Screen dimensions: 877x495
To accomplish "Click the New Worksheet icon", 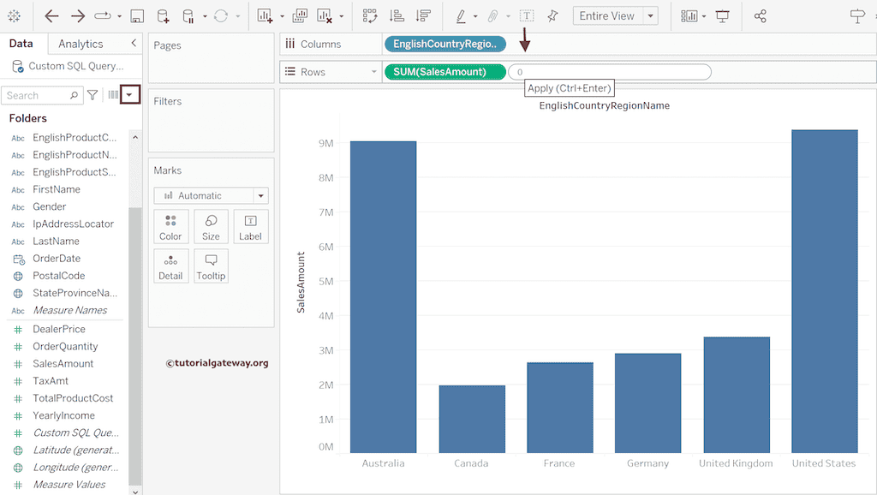I will (265, 16).
